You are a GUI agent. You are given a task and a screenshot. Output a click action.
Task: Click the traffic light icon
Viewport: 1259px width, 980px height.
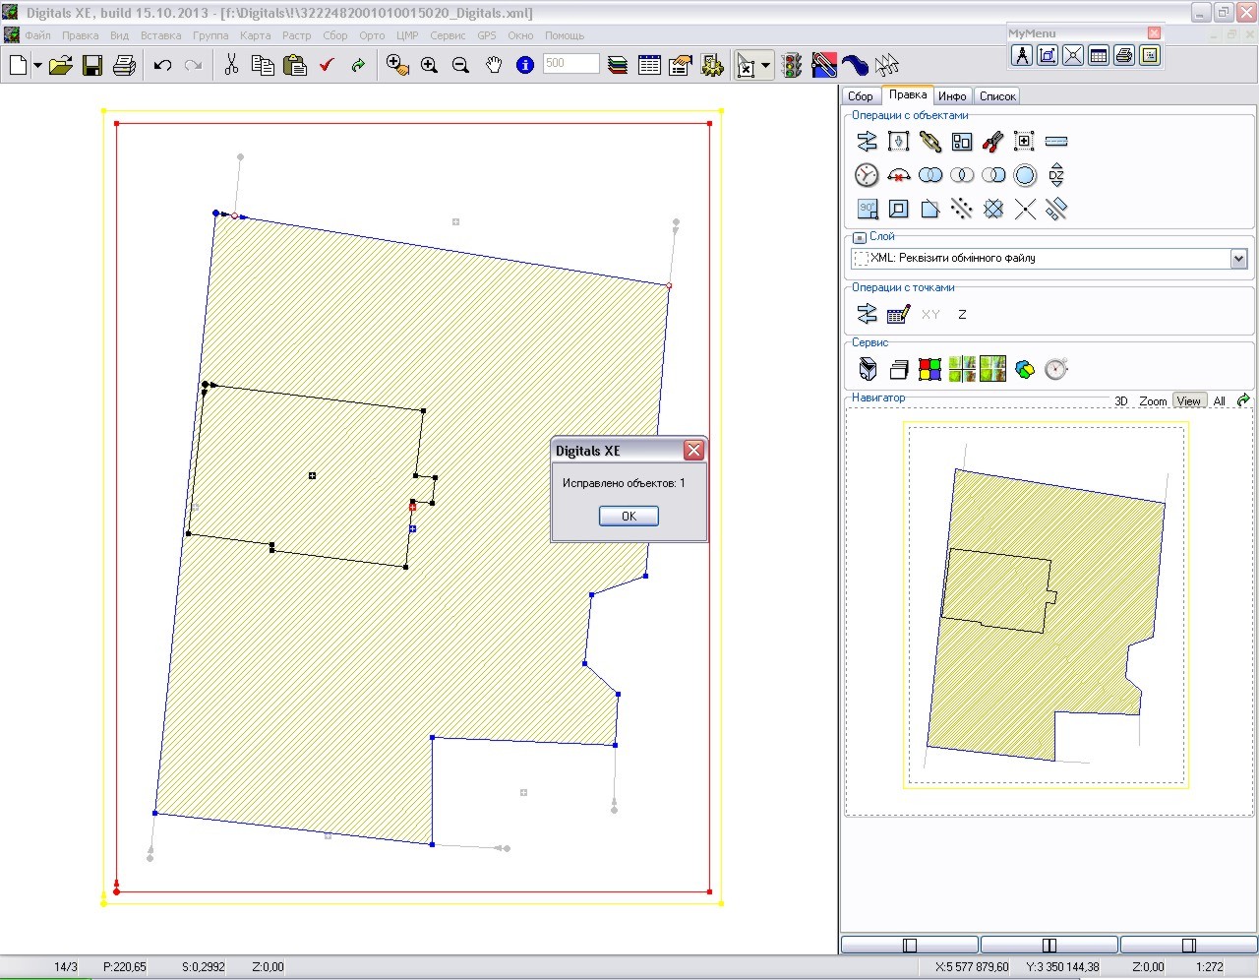click(792, 65)
